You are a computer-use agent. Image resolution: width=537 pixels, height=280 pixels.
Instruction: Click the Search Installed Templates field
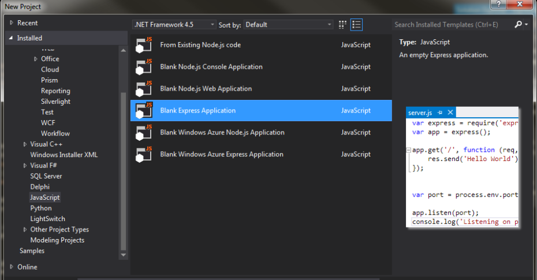click(453, 25)
